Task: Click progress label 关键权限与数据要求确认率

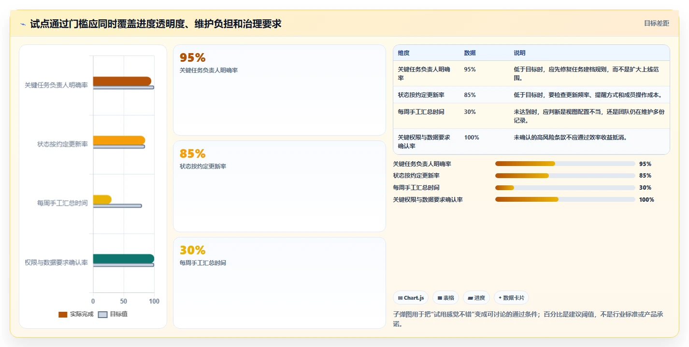Action: click(x=428, y=200)
